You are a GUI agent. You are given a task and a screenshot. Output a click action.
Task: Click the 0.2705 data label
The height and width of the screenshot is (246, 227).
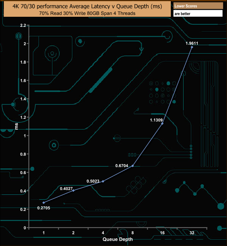(44, 208)
